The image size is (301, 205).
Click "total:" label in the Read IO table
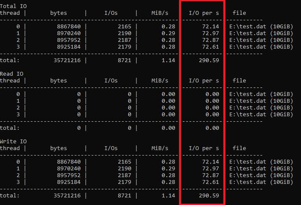coord(10,128)
